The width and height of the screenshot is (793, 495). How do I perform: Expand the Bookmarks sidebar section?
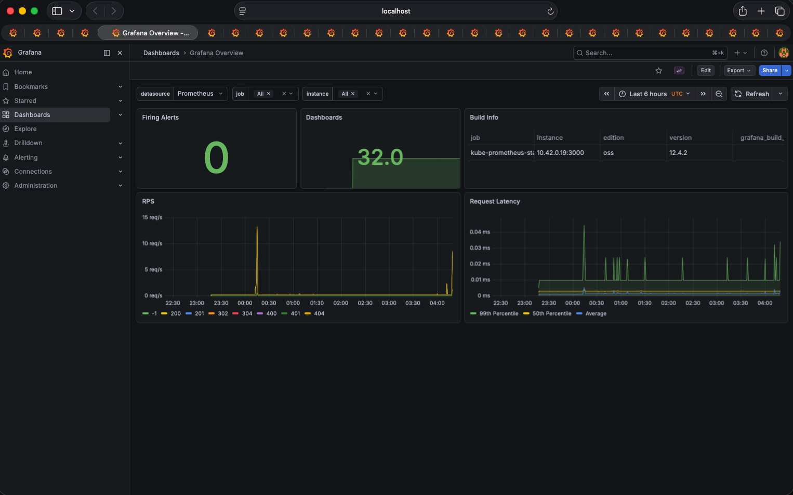tap(121, 87)
